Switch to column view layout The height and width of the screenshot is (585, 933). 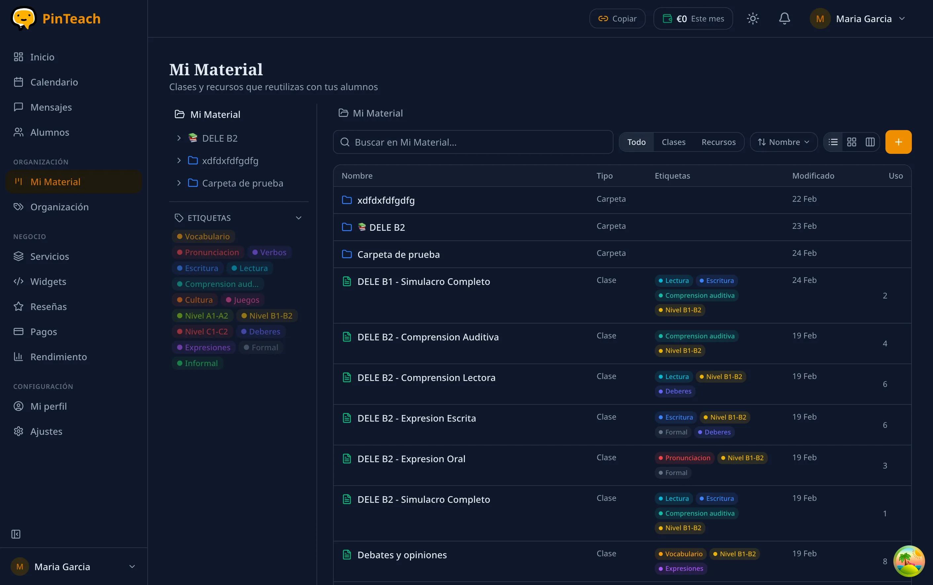tap(870, 142)
